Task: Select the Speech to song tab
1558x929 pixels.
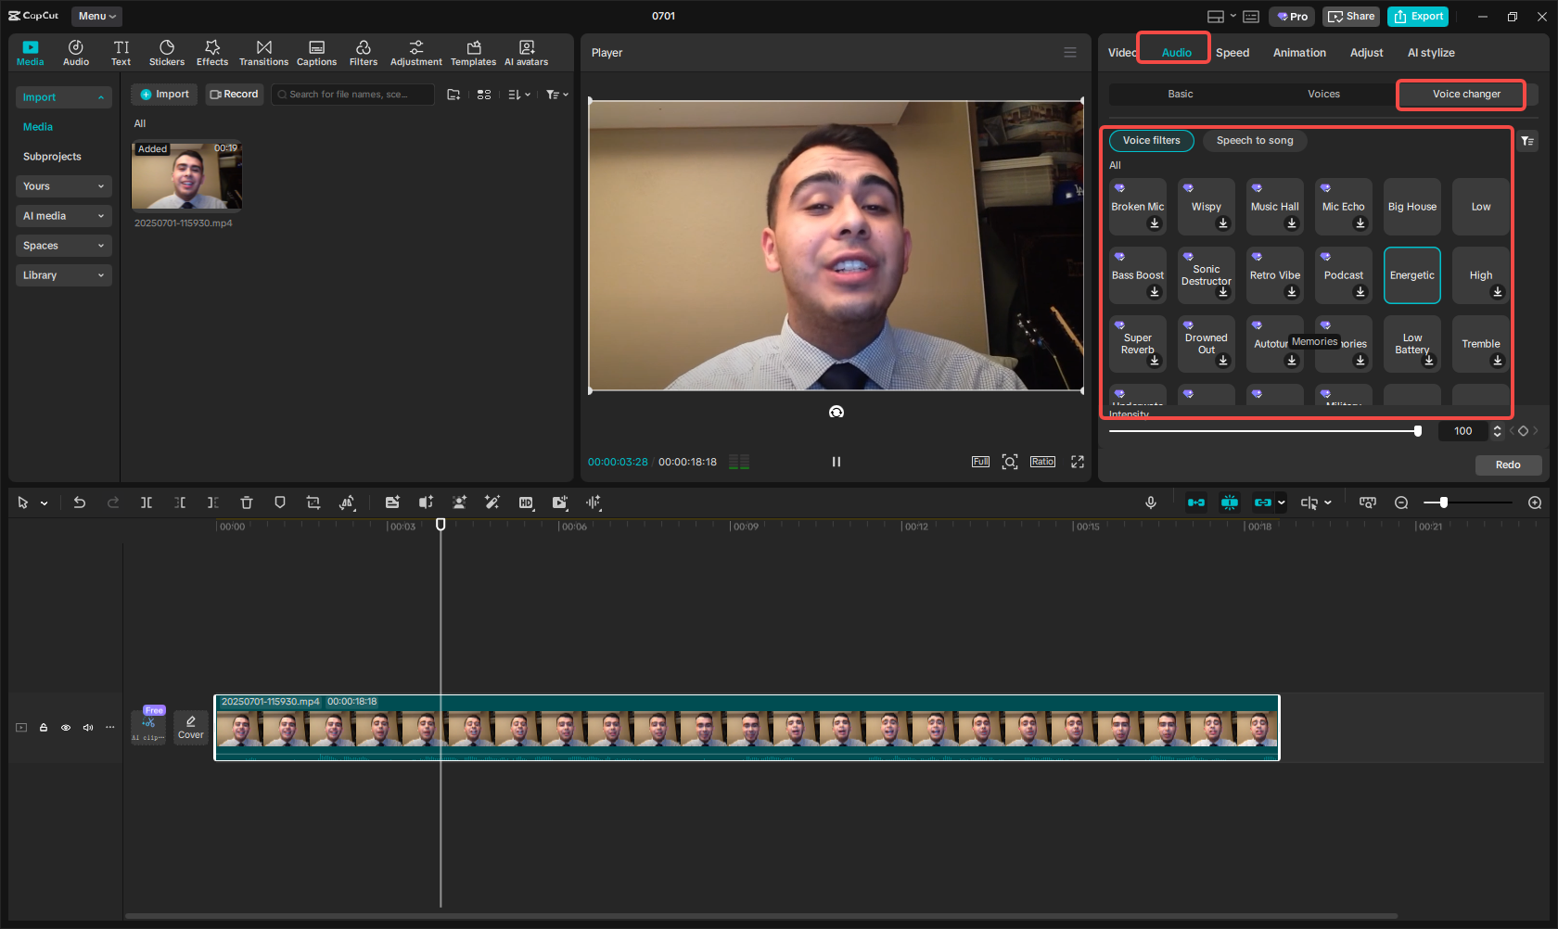Action: coord(1254,141)
